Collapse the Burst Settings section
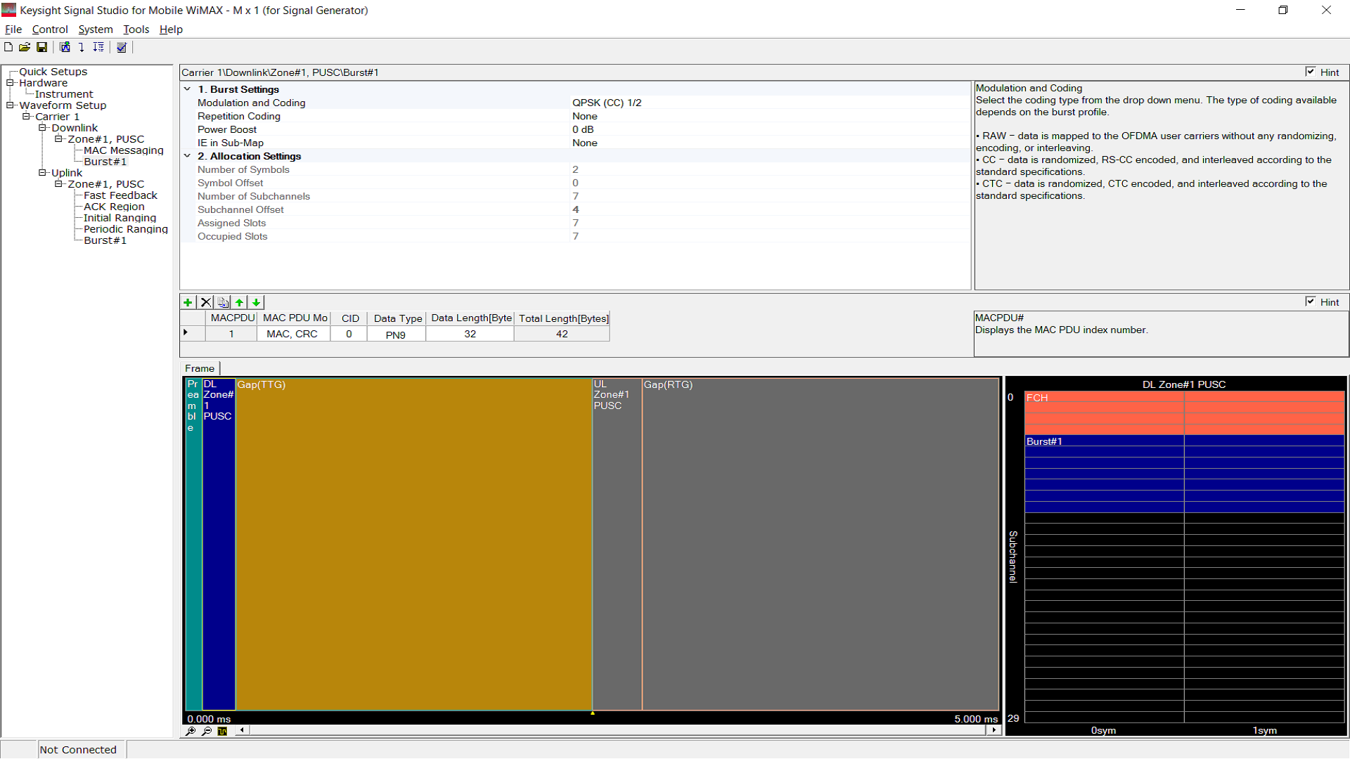The height and width of the screenshot is (759, 1350). (x=187, y=89)
